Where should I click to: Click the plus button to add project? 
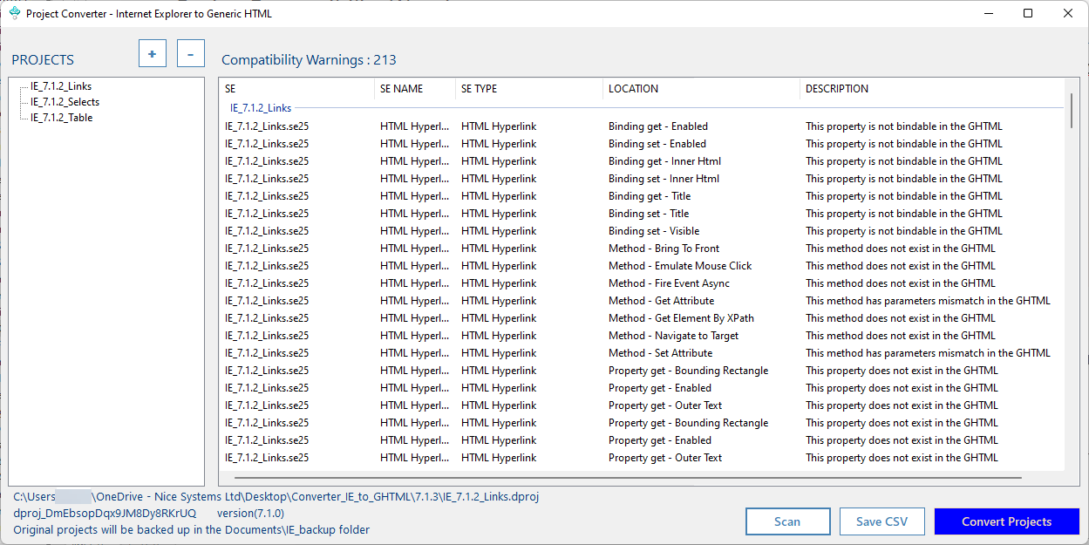(x=152, y=53)
